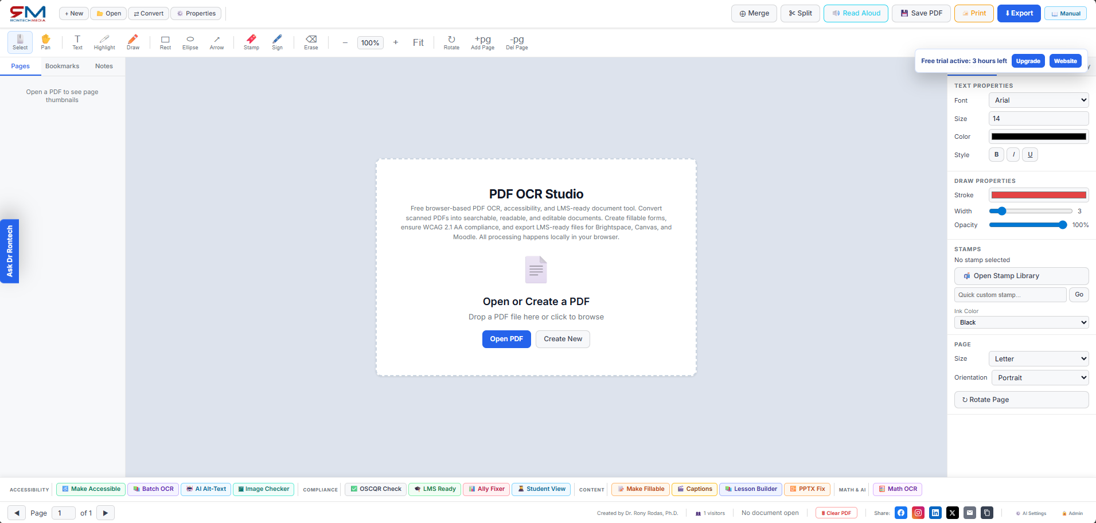Open the red Stroke color swatch

tap(1039, 195)
